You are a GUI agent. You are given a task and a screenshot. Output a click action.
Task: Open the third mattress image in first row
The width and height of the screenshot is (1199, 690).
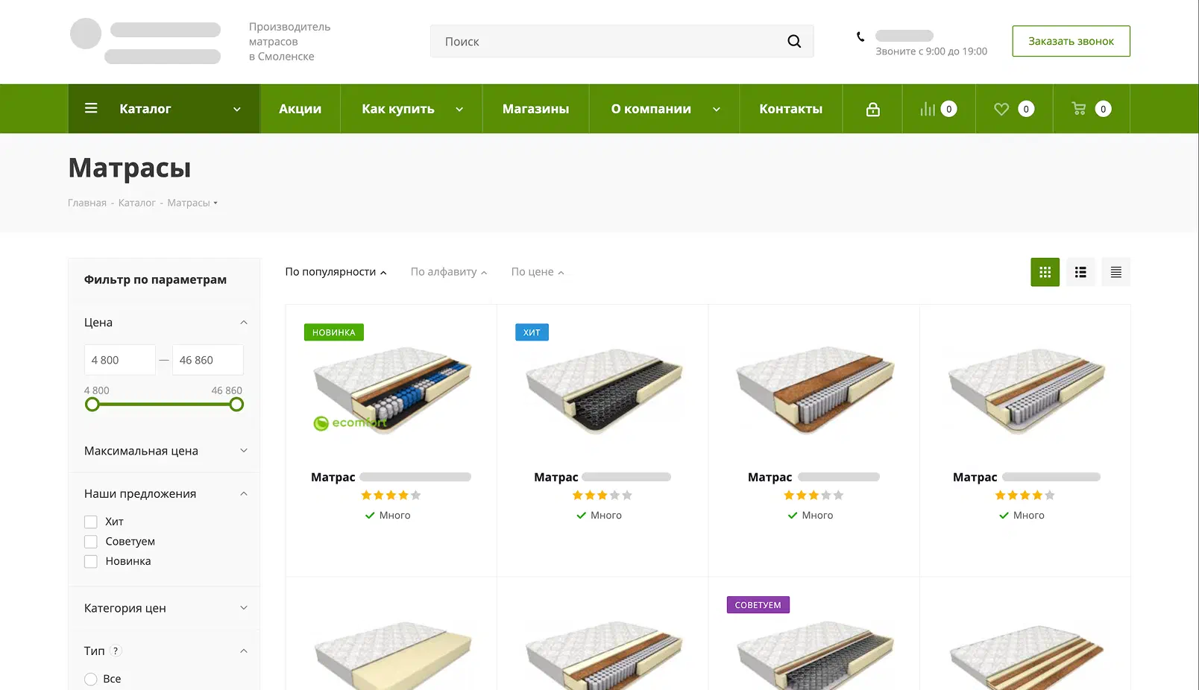point(814,389)
